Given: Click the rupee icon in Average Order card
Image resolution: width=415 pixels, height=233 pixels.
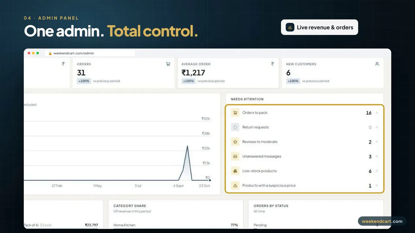Looking at the screenshot, I should (x=273, y=64).
